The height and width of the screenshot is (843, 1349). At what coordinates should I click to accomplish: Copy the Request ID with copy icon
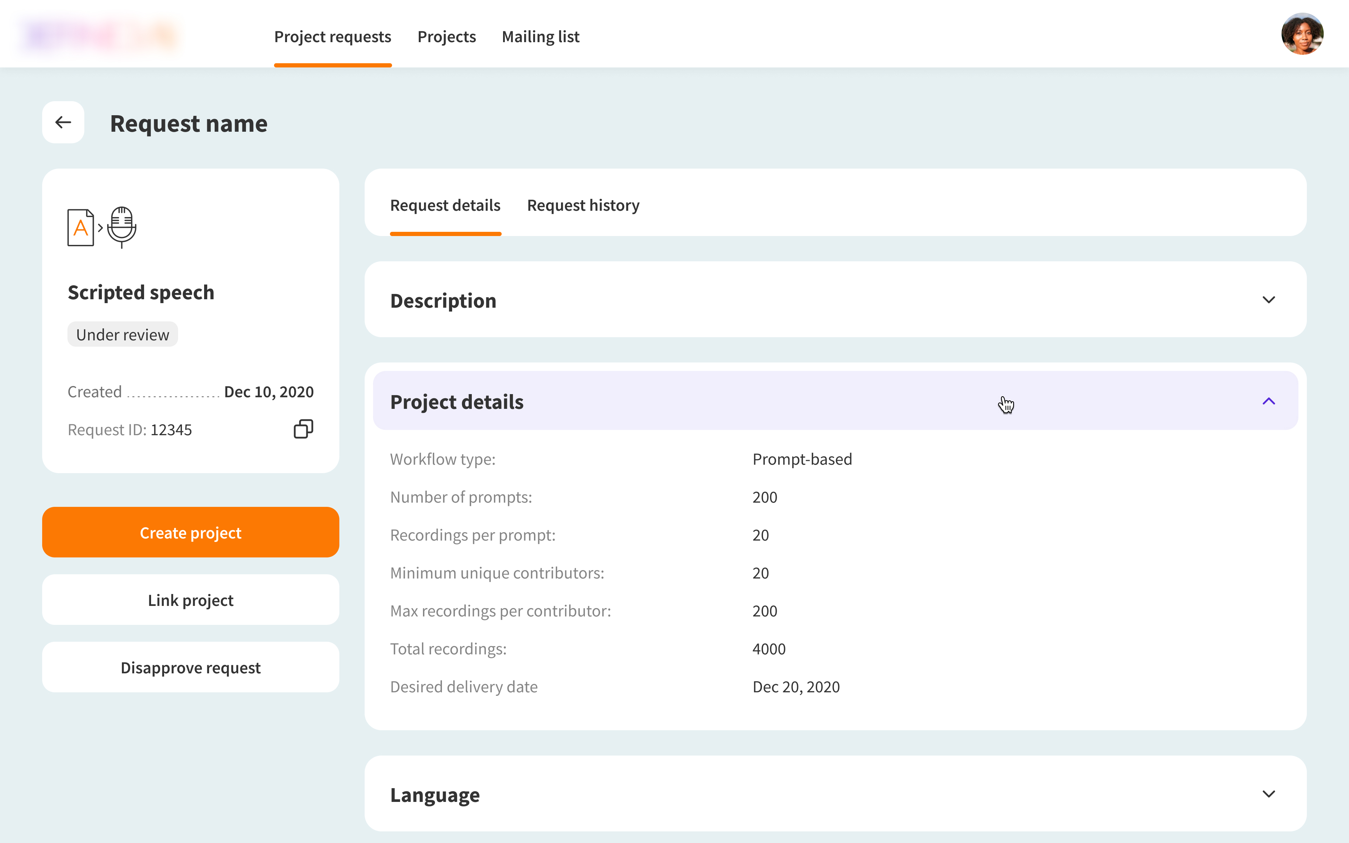303,429
